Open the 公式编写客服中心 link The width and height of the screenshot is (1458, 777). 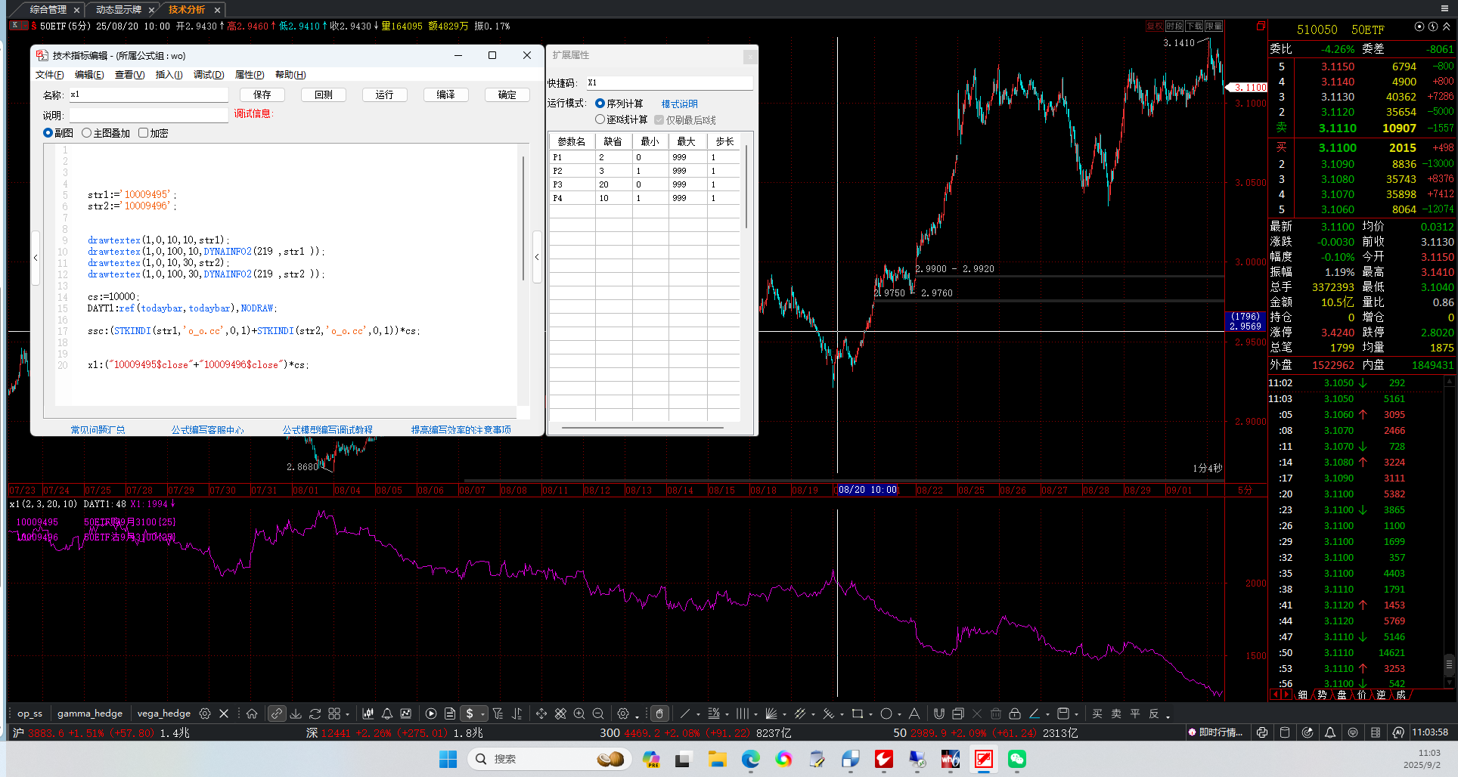coord(207,429)
